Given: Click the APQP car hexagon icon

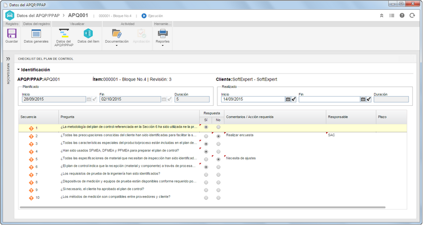Looking at the screenshot, I should coord(10,15).
